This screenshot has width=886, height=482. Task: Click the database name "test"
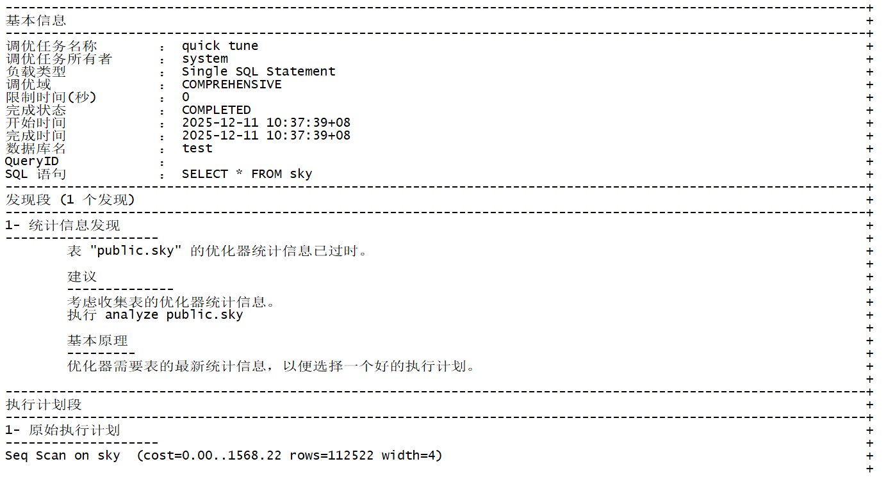click(197, 149)
